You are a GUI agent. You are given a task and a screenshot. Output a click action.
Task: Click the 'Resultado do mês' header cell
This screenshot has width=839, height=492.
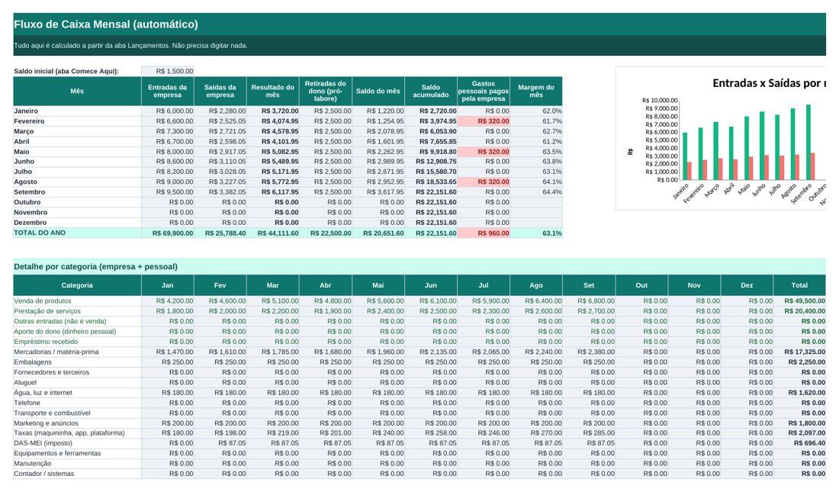tap(273, 91)
